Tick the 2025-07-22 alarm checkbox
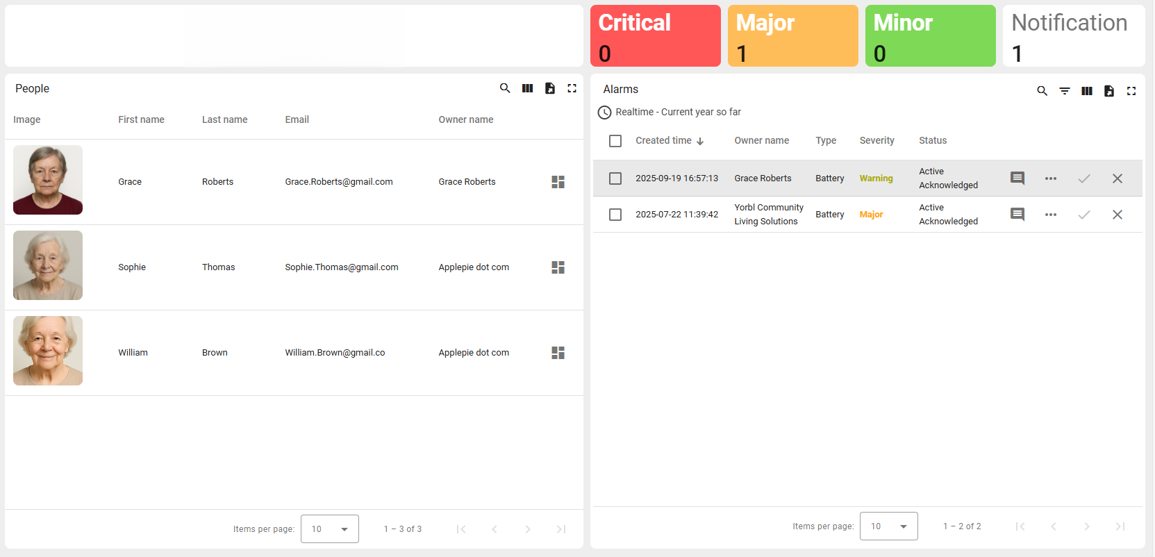The image size is (1155, 557). (615, 215)
